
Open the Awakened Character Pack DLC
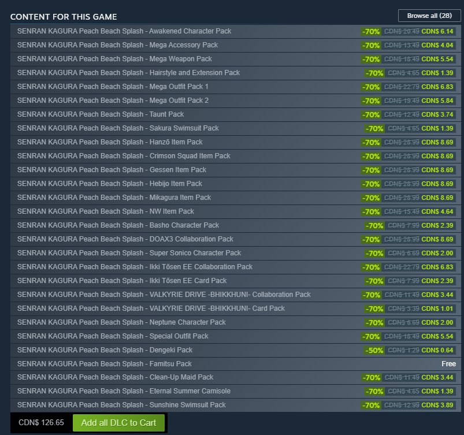click(x=236, y=31)
